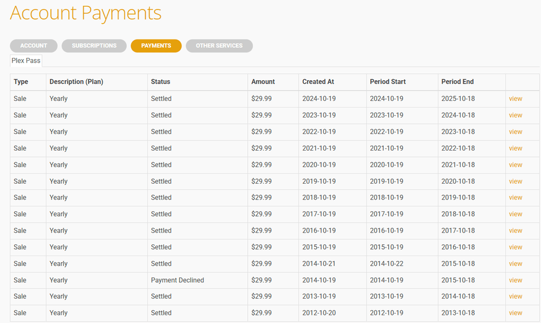
Task: Select the Plex Pass sub-tab
Action: (x=26, y=61)
